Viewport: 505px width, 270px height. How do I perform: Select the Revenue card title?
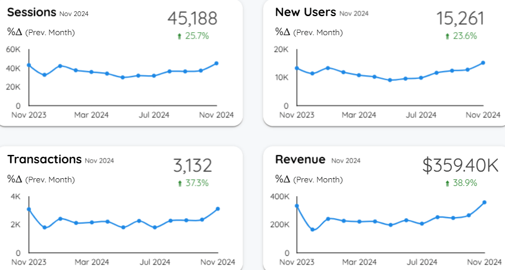coord(300,160)
